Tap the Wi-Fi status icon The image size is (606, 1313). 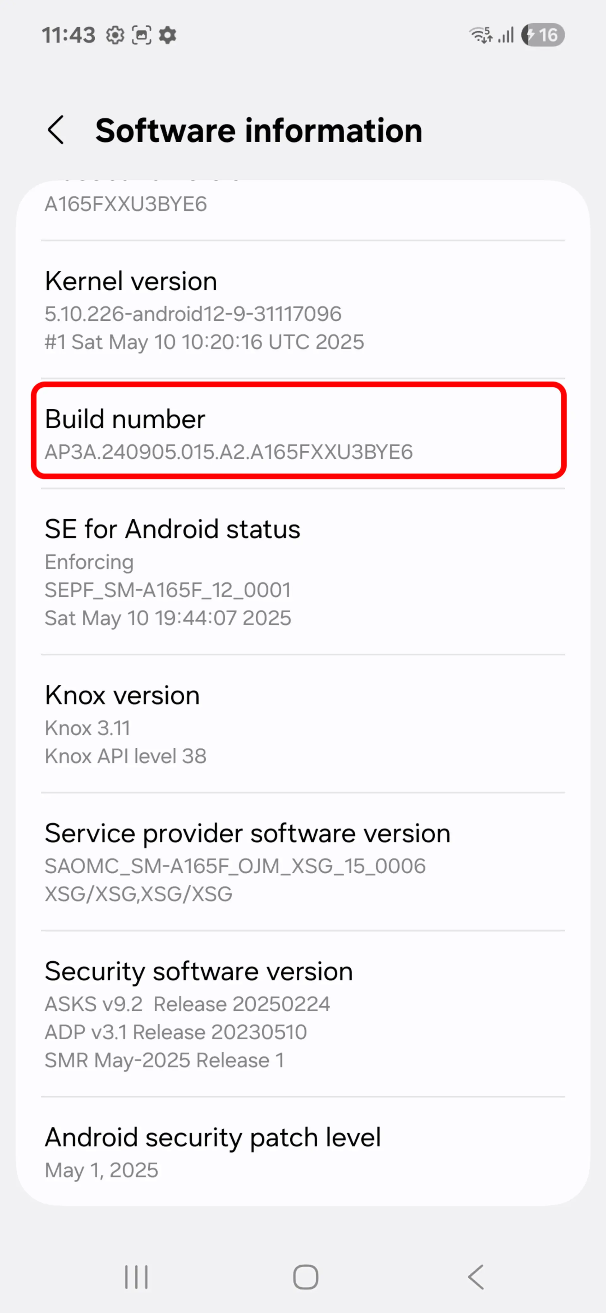481,35
